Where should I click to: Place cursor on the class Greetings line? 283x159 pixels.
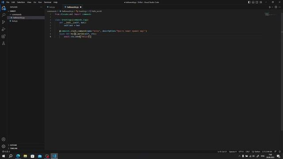[72, 20]
